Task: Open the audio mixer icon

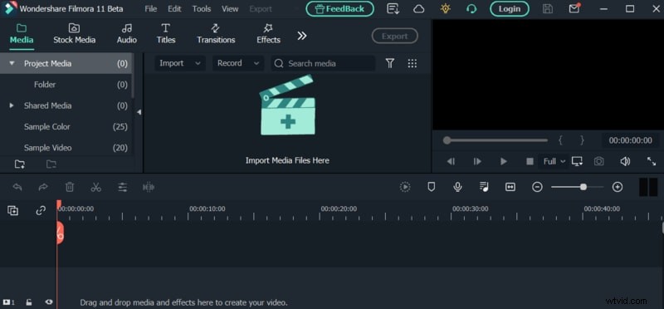Action: pyautogui.click(x=484, y=187)
